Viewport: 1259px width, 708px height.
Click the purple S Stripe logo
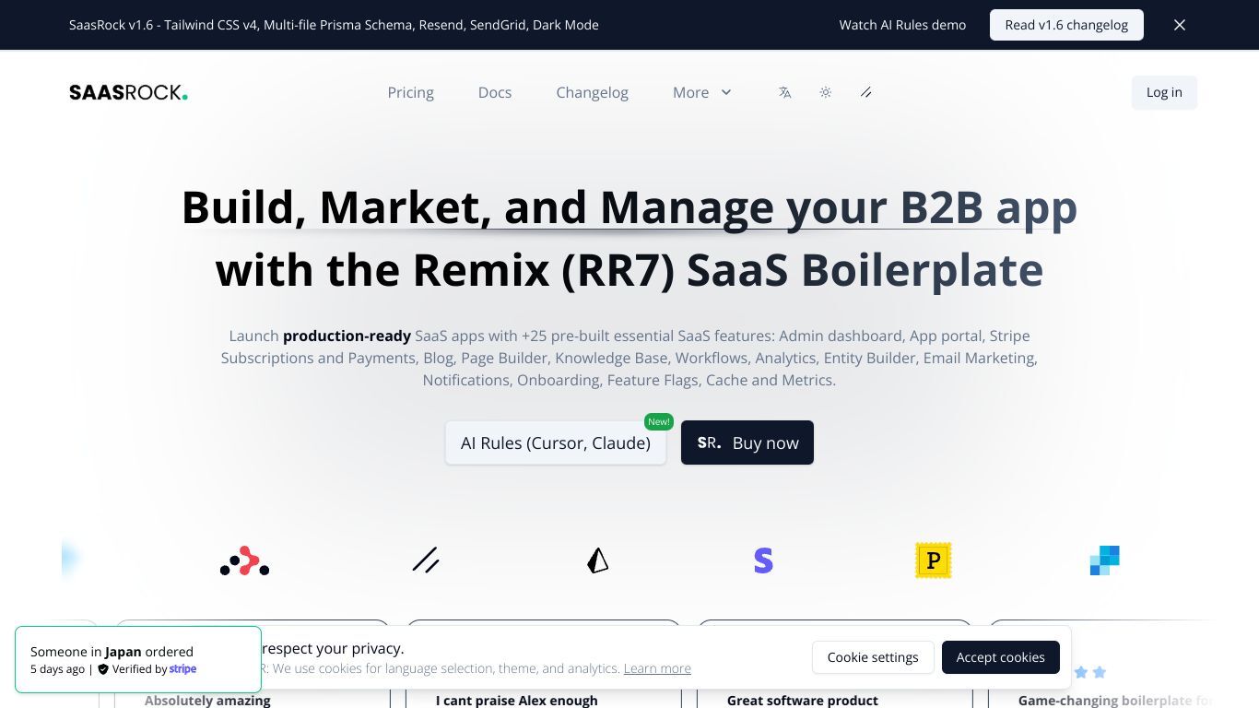(x=763, y=560)
